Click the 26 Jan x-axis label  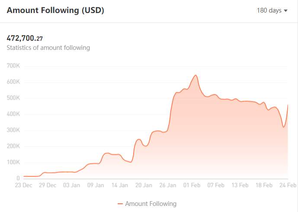[x=168, y=185]
